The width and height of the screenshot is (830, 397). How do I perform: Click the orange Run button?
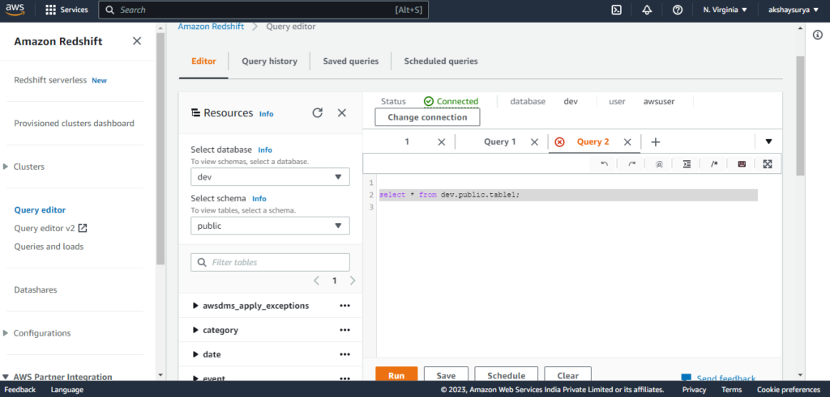[396, 375]
